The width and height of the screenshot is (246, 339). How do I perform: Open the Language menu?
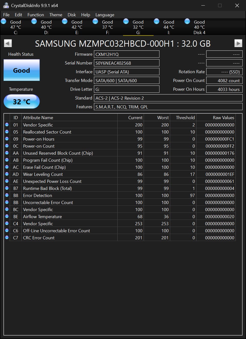pyautogui.click(x=105, y=15)
